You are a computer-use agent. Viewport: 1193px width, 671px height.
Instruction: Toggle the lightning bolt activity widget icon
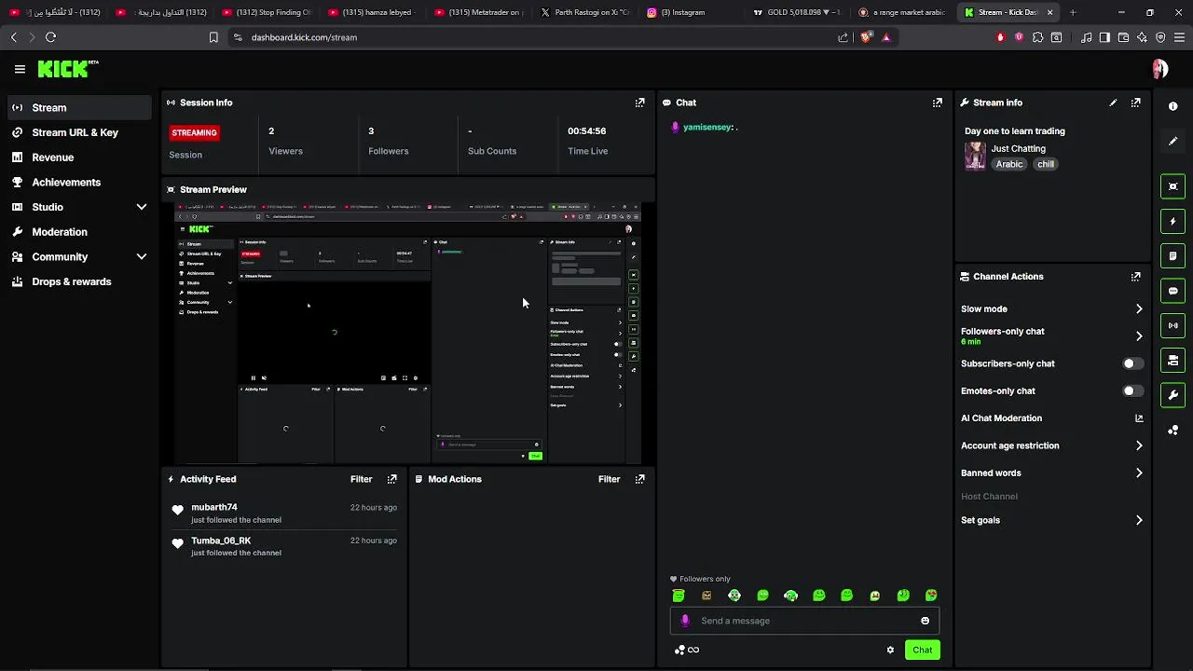pyautogui.click(x=1172, y=222)
